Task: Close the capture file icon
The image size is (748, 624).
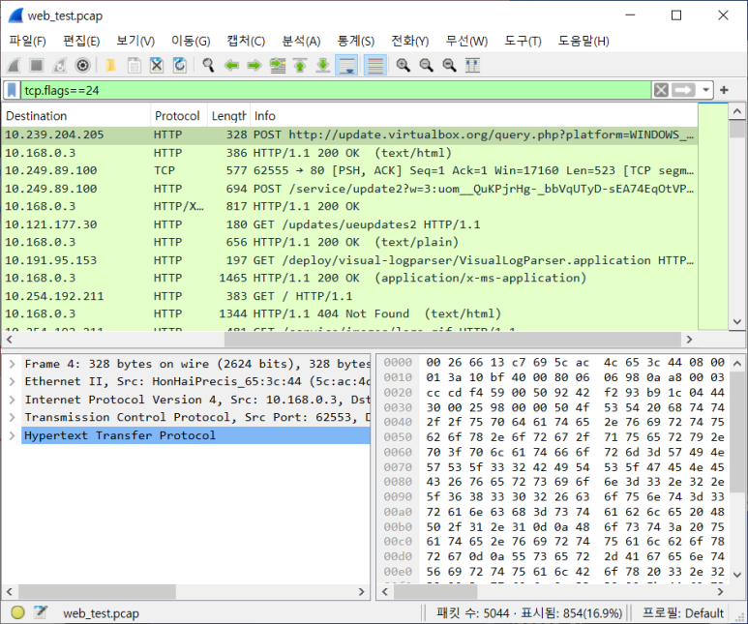Action: tap(157, 65)
